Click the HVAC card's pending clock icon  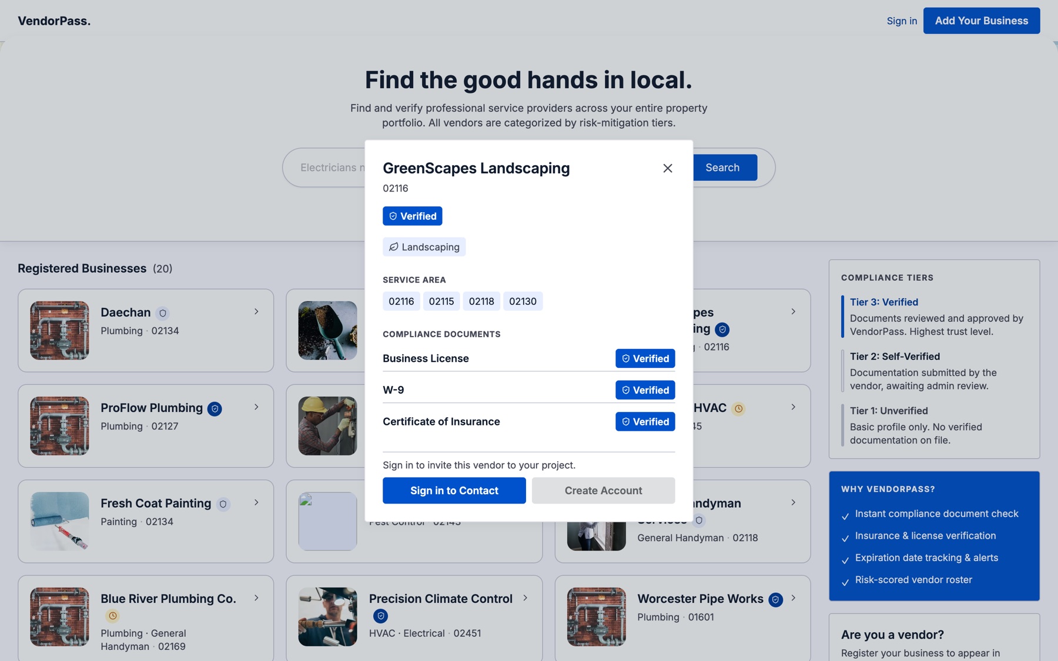tap(739, 408)
